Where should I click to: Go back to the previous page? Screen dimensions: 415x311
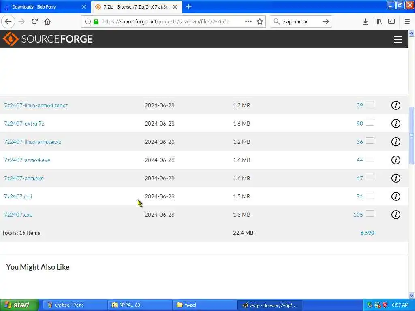(8, 21)
